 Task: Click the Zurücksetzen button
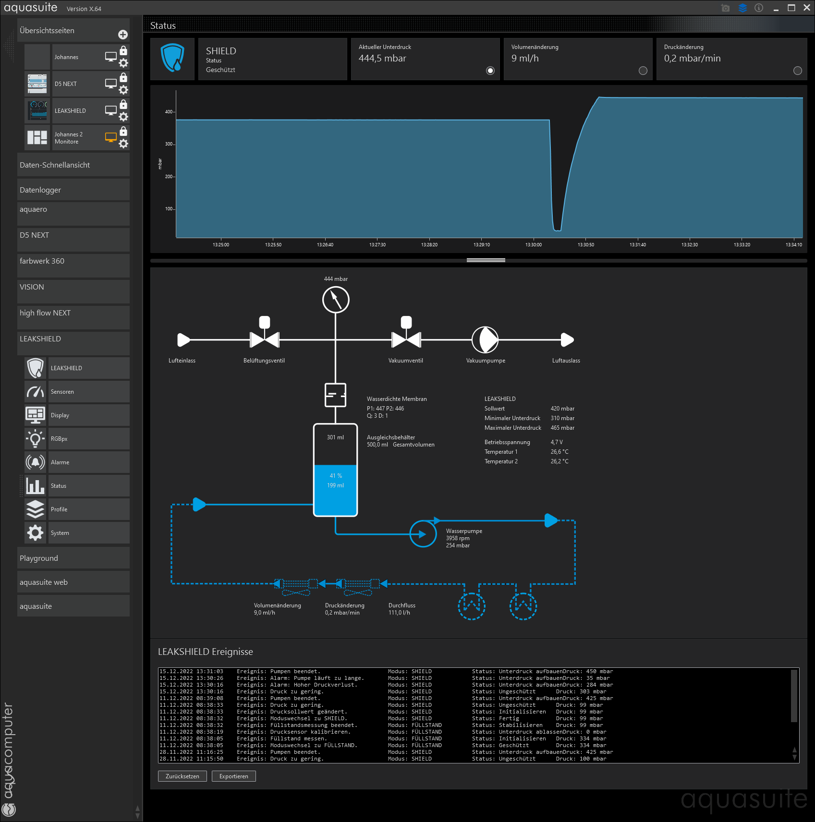(182, 776)
